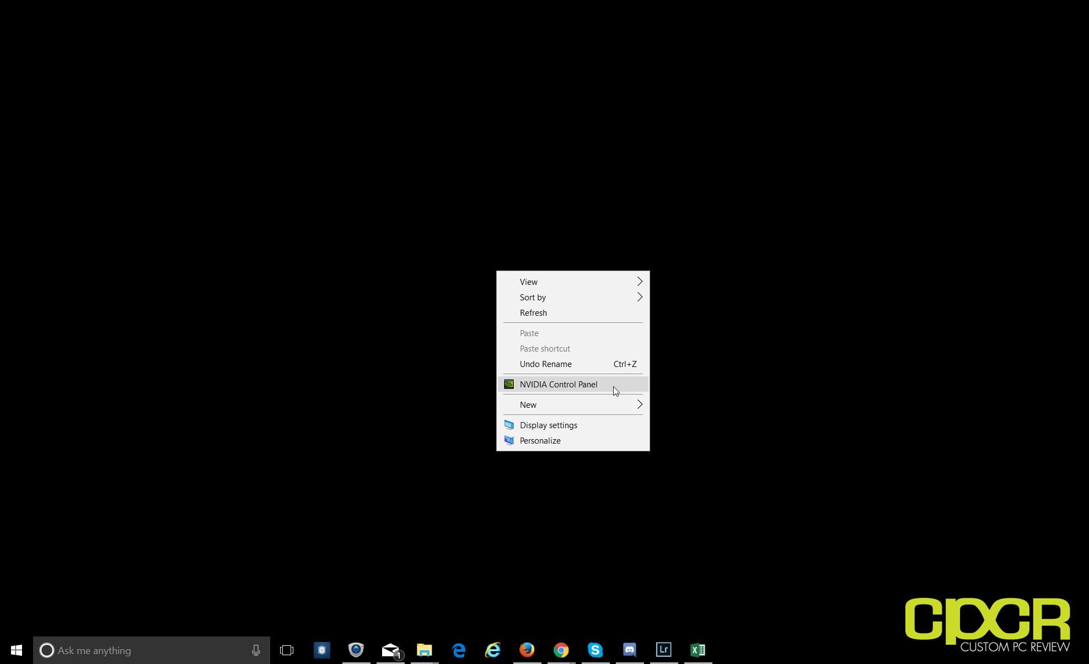The height and width of the screenshot is (664, 1089).
Task: Expand the New submenu arrow
Action: (640, 404)
